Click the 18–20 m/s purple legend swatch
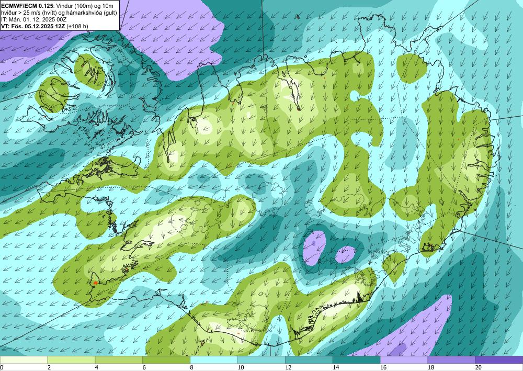Viewport: 523px width, 371px height. pyautogui.click(x=452, y=359)
